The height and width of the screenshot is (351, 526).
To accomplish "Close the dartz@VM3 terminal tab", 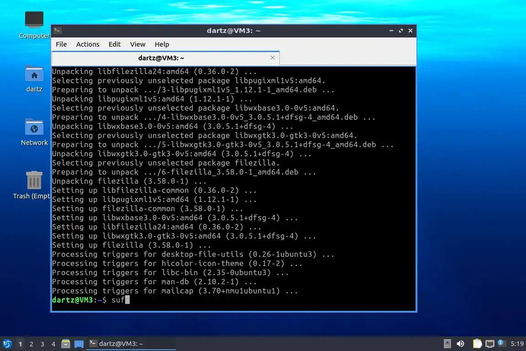I will click(x=273, y=58).
